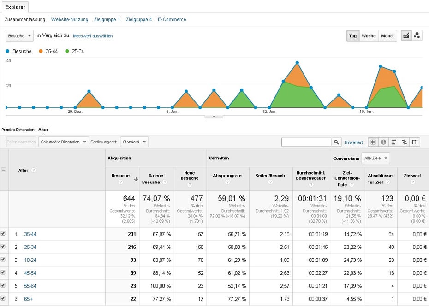This screenshot has height=307, width=429.
Task: Switch to E-Commerce tab
Action: (x=172, y=19)
